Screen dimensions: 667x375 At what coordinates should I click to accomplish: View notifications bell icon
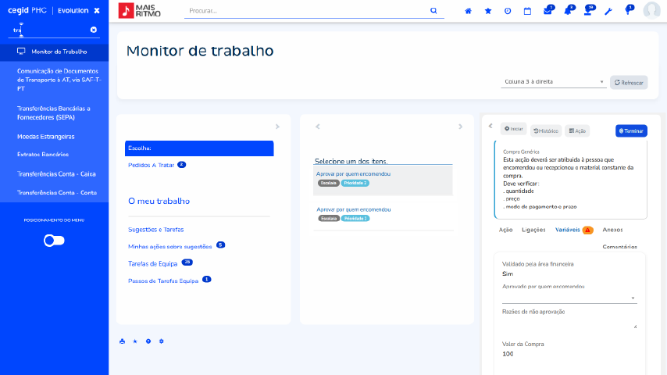pyautogui.click(x=568, y=11)
